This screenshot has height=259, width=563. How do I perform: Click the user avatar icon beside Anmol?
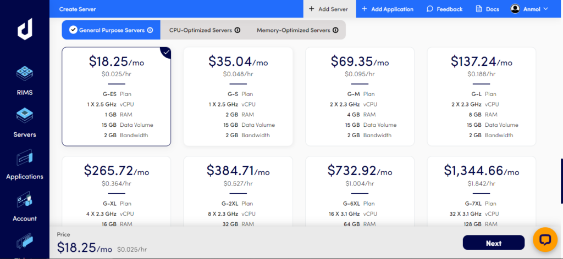click(515, 9)
